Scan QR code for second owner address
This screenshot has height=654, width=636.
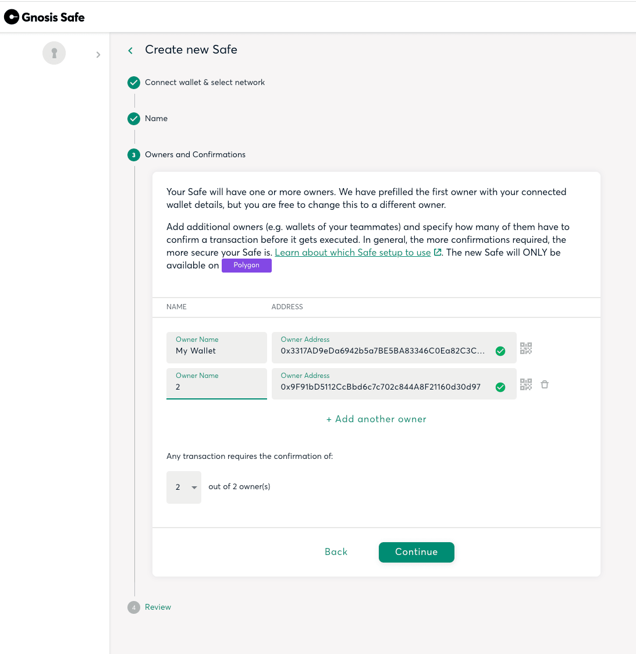526,384
